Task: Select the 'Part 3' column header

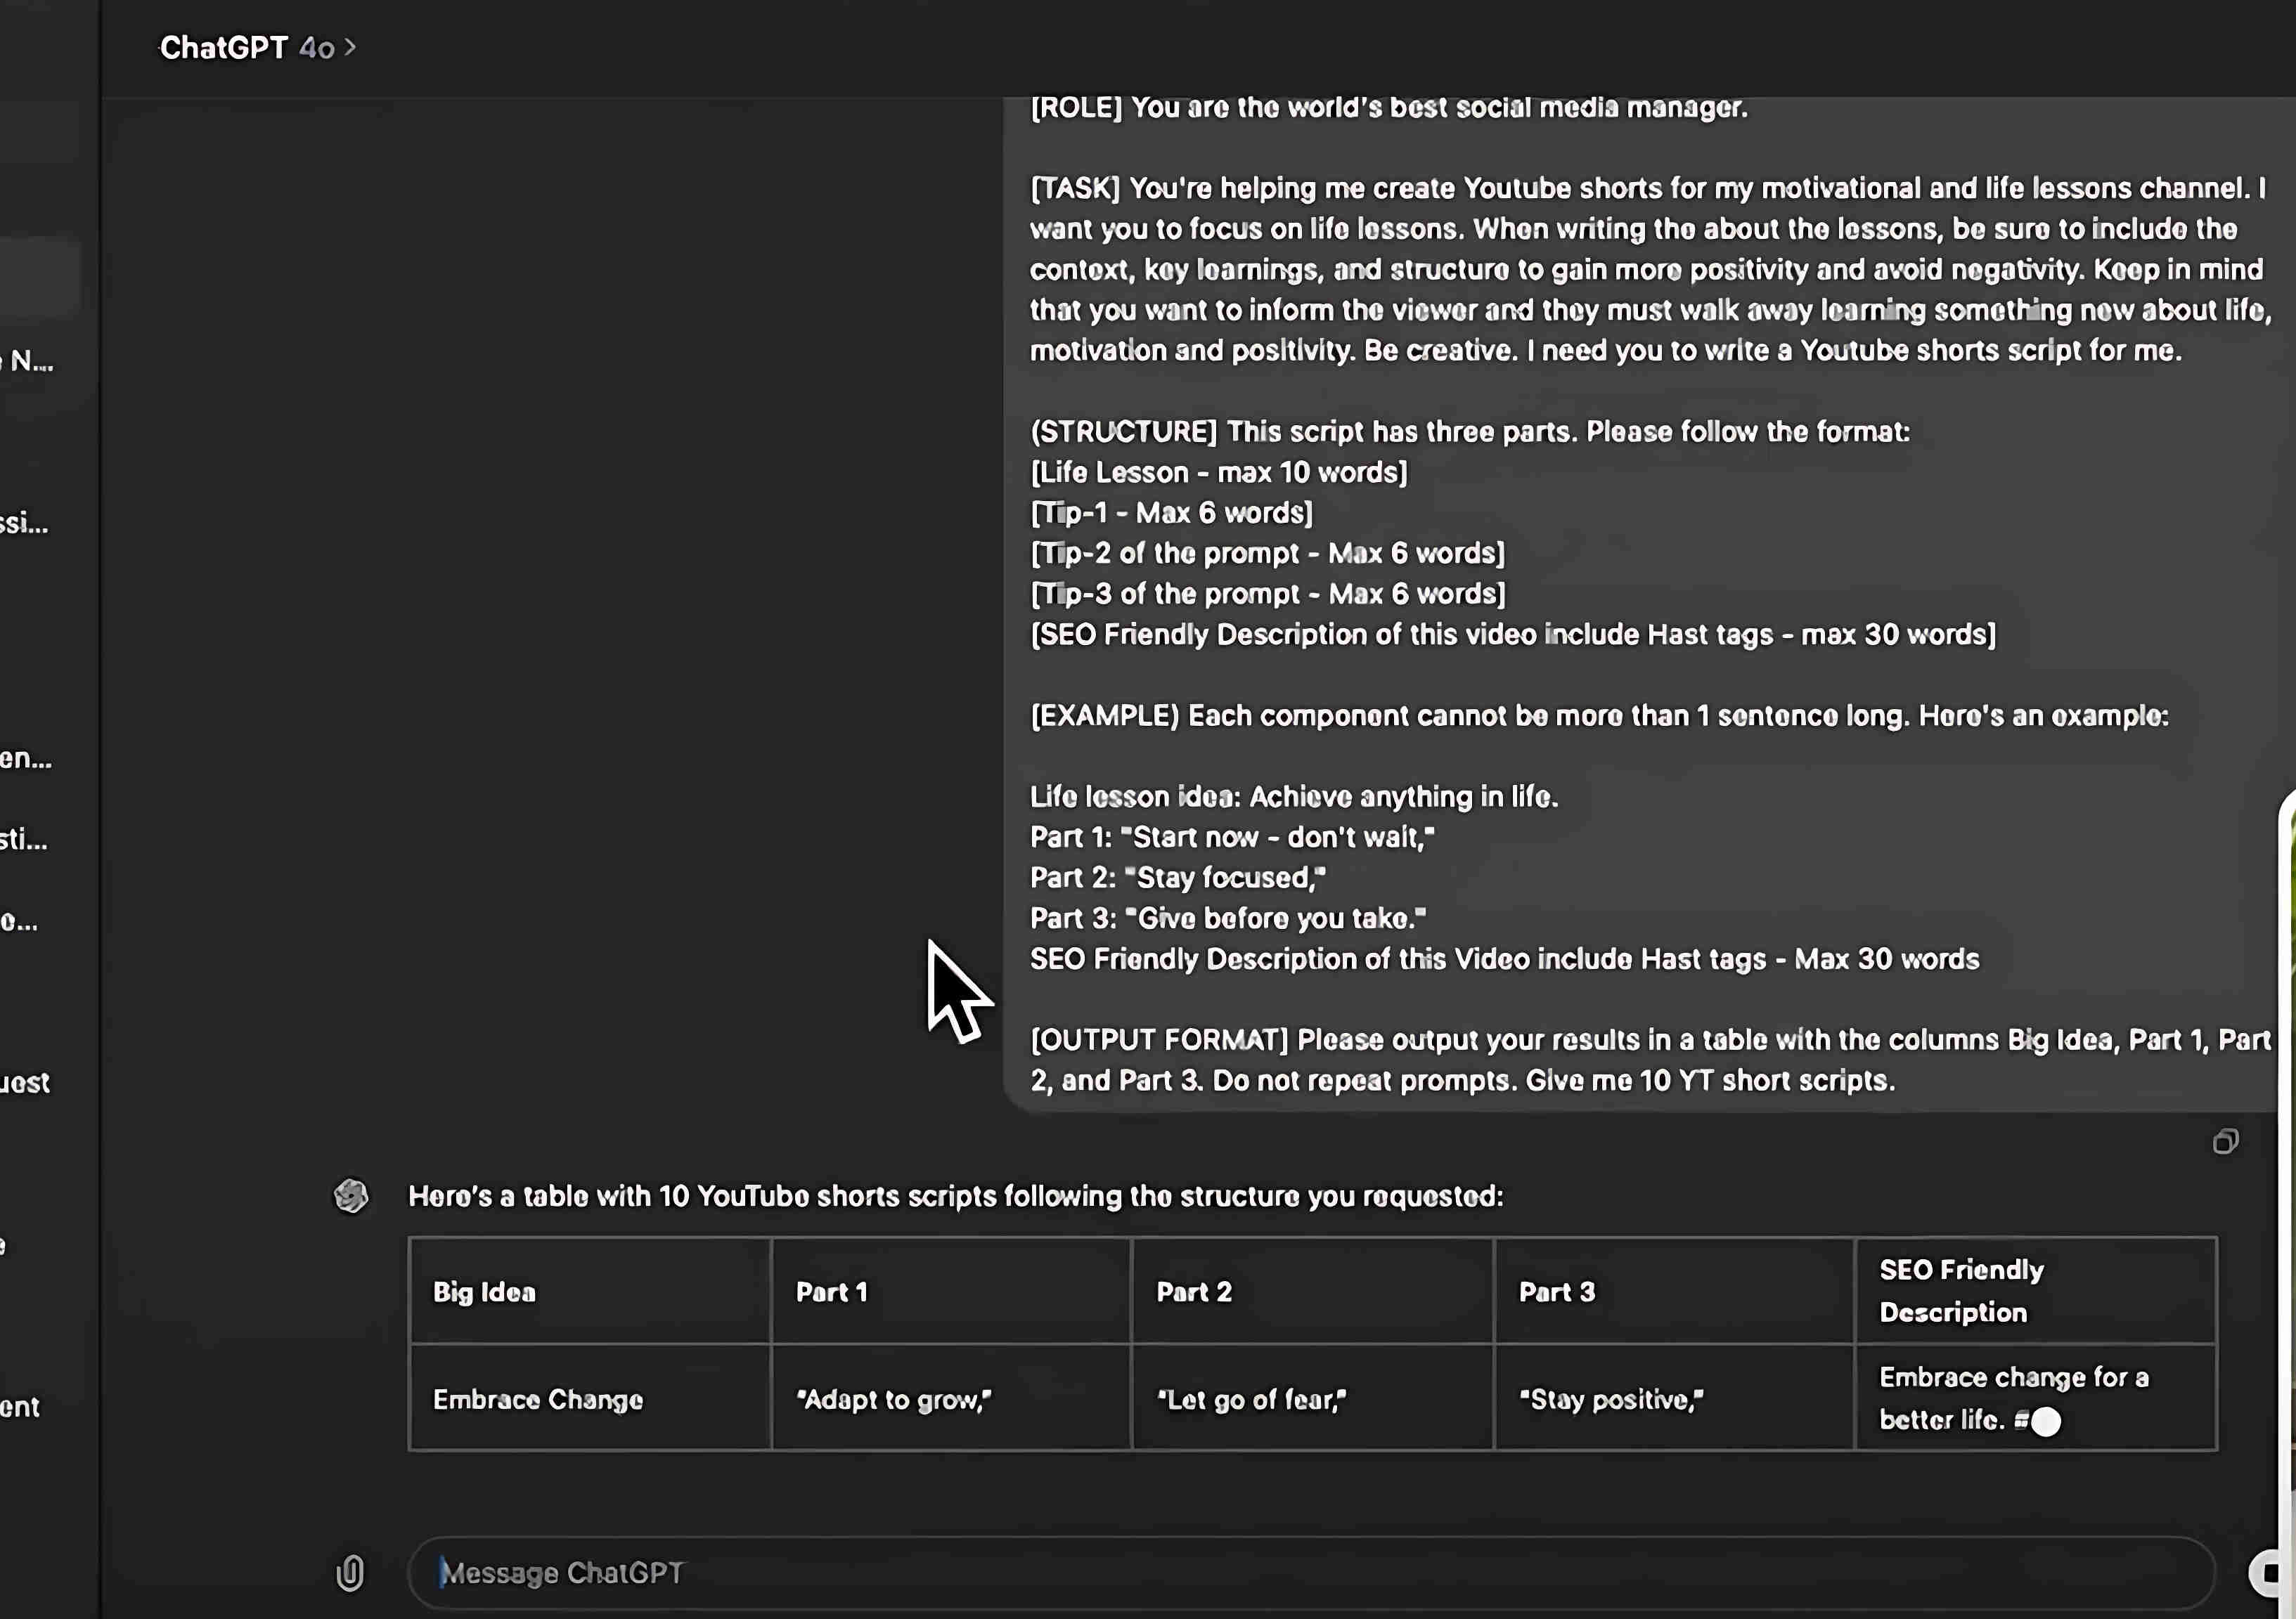Action: click(1674, 1292)
